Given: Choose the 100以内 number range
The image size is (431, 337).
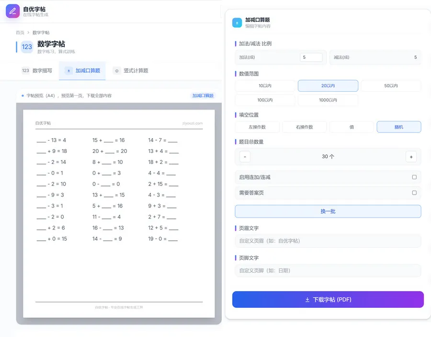Looking at the screenshot, I should tap(265, 100).
